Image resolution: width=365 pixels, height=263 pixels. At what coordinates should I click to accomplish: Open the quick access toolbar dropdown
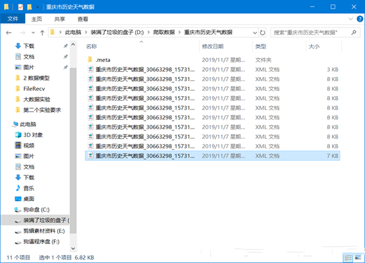pos(38,7)
